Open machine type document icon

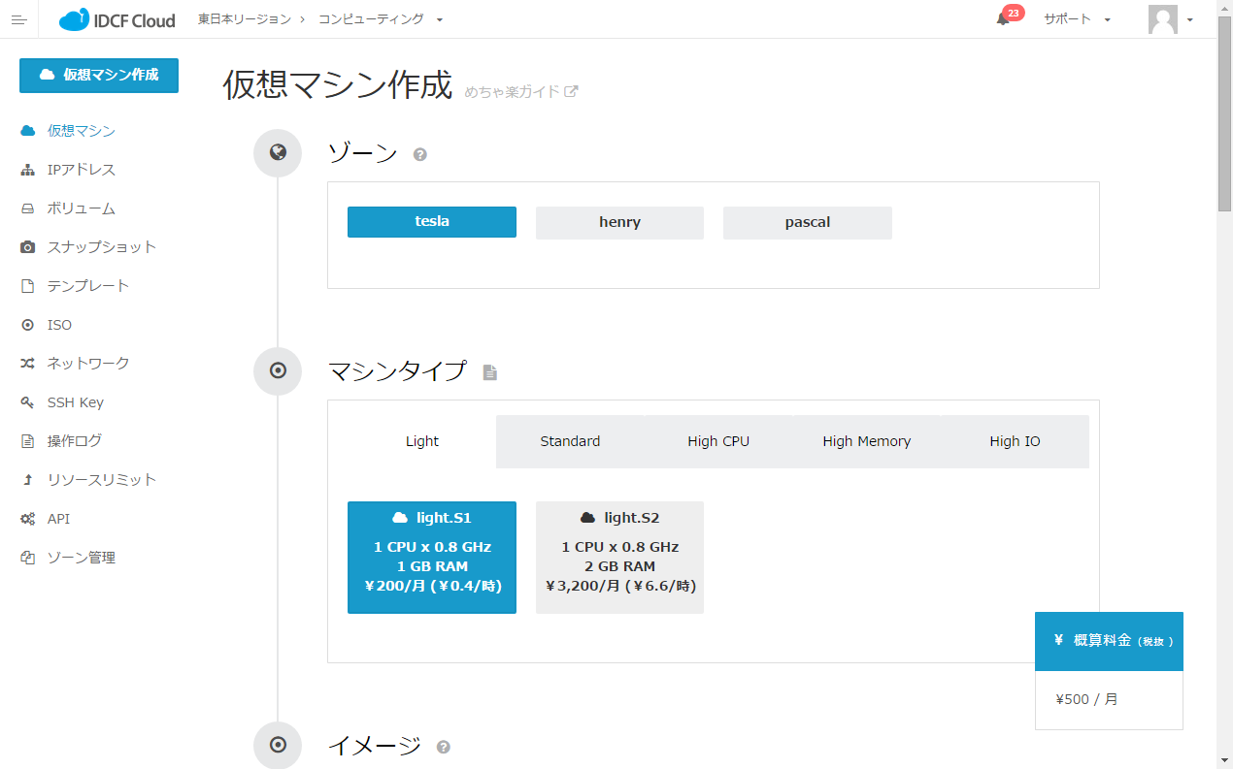click(x=490, y=372)
